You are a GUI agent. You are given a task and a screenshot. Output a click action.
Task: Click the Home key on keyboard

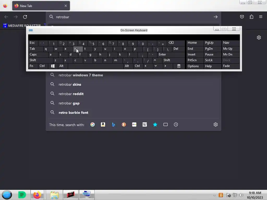(195, 43)
